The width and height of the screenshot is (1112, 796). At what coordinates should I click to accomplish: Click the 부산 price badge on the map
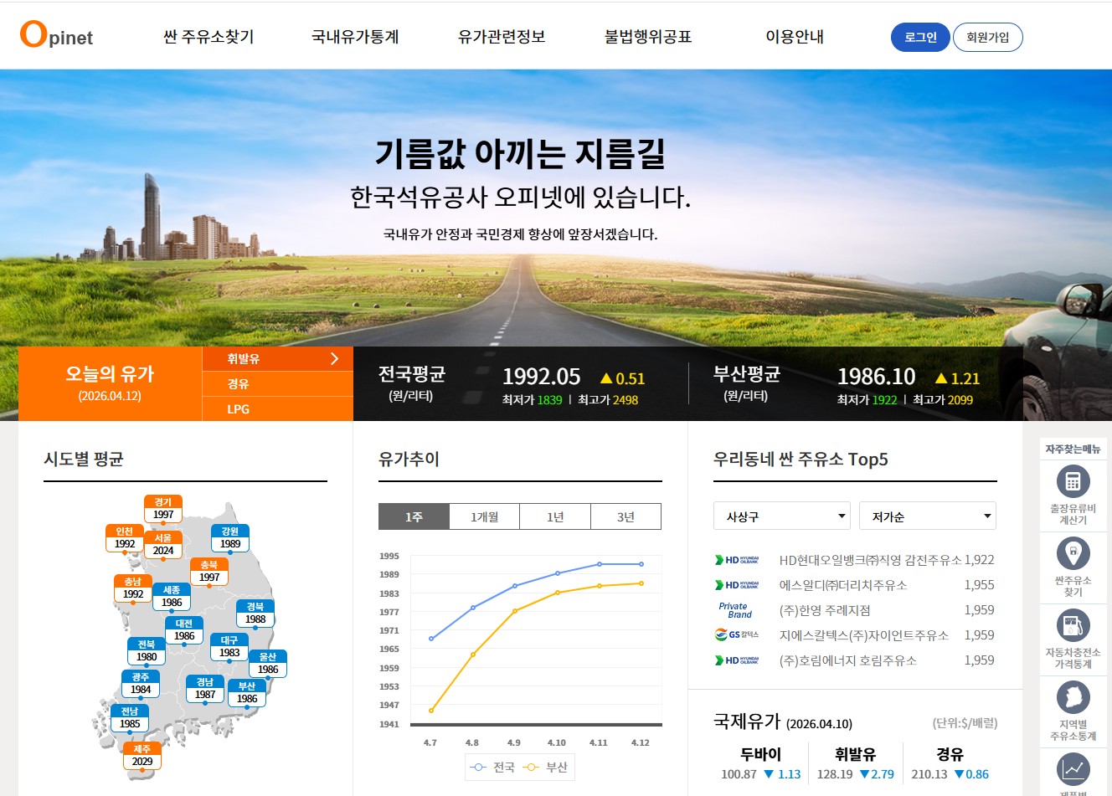click(246, 690)
